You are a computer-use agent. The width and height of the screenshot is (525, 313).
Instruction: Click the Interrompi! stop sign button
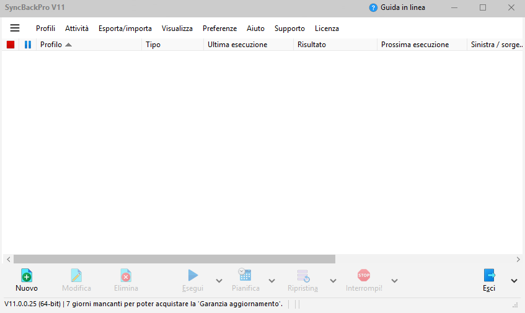tap(364, 281)
